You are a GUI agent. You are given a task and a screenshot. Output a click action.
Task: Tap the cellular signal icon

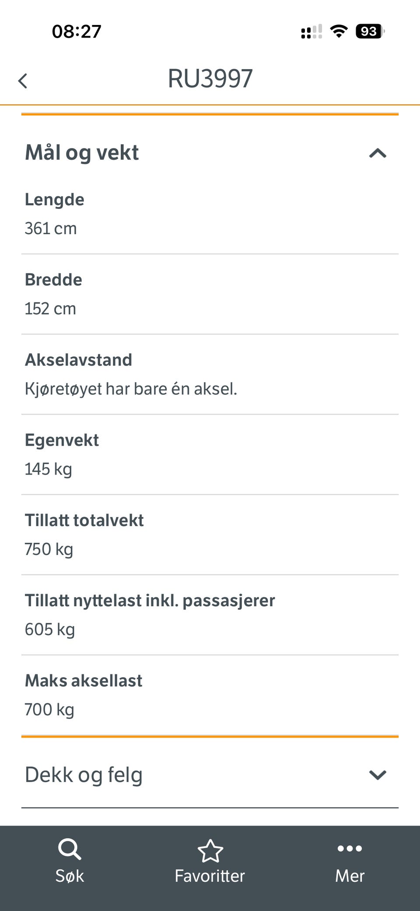(311, 32)
